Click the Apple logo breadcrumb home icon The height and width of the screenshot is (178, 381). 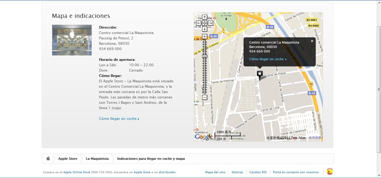click(x=48, y=159)
